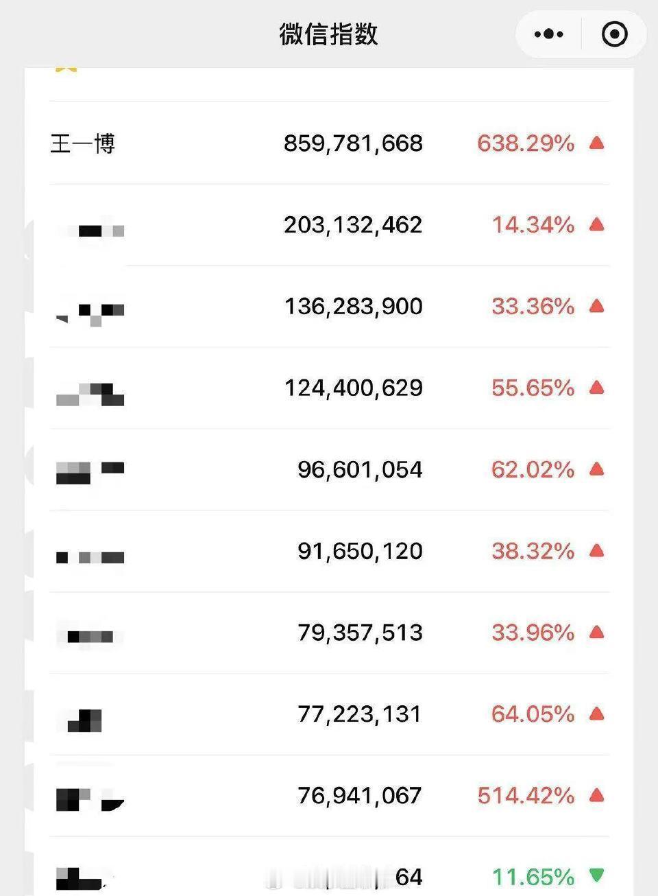Open the row with 79,357,513

(330, 633)
